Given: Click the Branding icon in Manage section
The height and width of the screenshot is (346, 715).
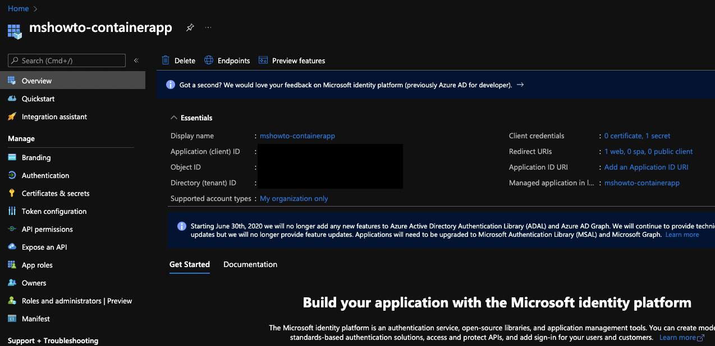Looking at the screenshot, I should (12, 157).
